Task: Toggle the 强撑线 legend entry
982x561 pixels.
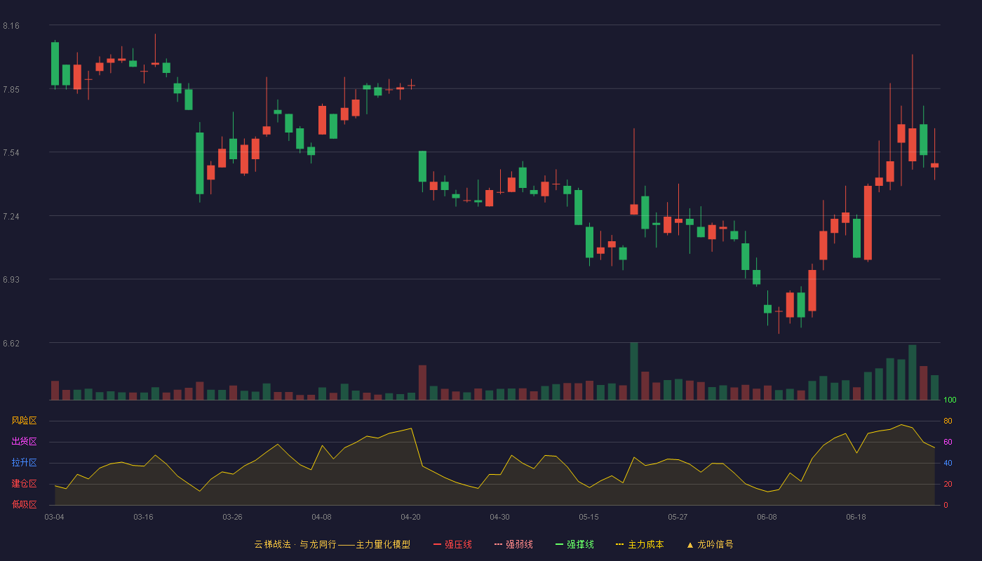Action: click(575, 544)
